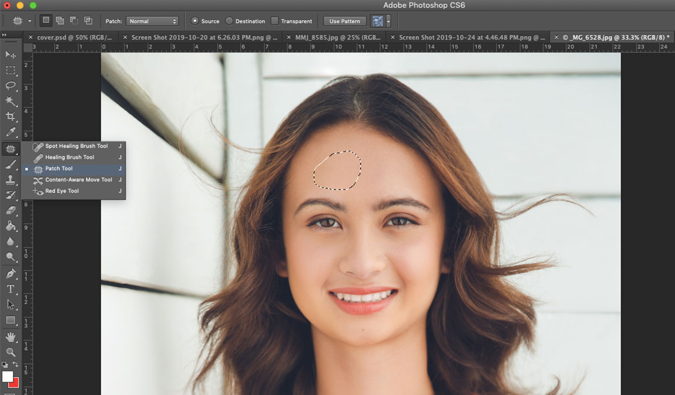
Task: Switch to Screen Shot 2019-10-20 tab
Action: [x=204, y=38]
